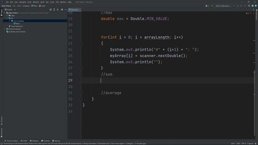Open Project panel gear options
Viewport: 258px width, 145px height.
62,10
